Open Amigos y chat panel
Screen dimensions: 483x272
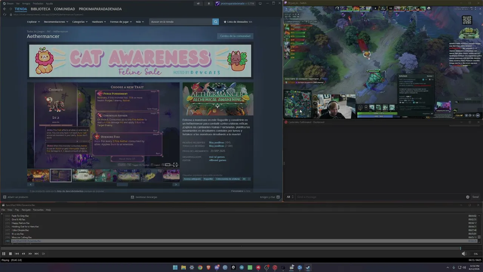270,197
